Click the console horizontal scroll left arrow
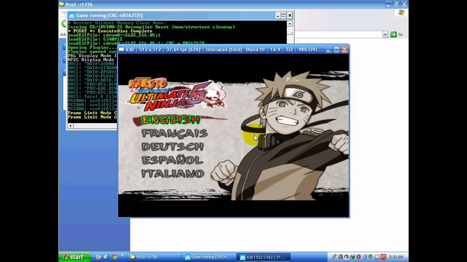Viewport: 467px width, 262px height. tap(70, 126)
